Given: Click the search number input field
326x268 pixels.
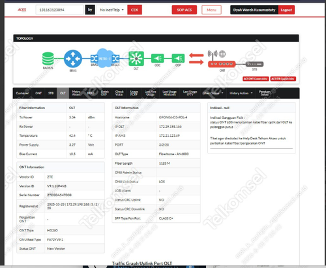Looking at the screenshot, I should click(60, 10).
